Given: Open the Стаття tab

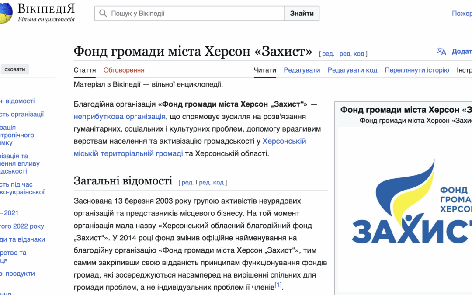Looking at the screenshot, I should point(85,70).
